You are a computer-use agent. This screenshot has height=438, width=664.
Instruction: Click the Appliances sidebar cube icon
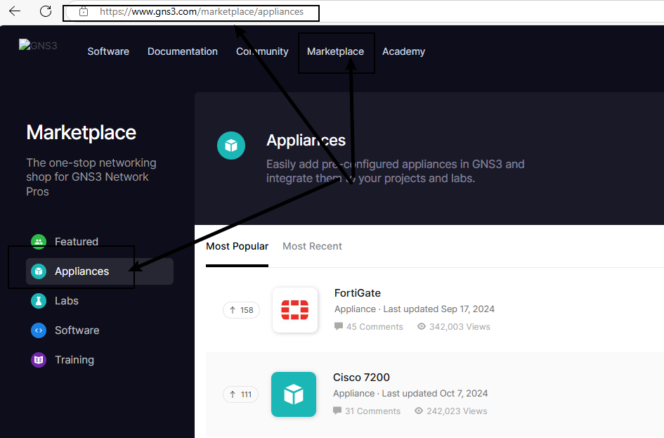[x=39, y=271]
